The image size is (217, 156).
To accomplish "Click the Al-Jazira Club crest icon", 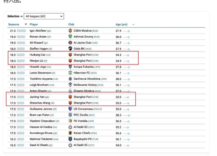I will pos(70,43).
